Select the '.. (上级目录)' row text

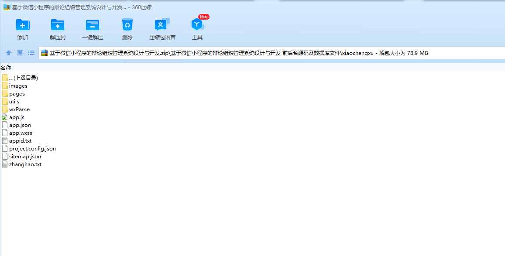[24, 78]
